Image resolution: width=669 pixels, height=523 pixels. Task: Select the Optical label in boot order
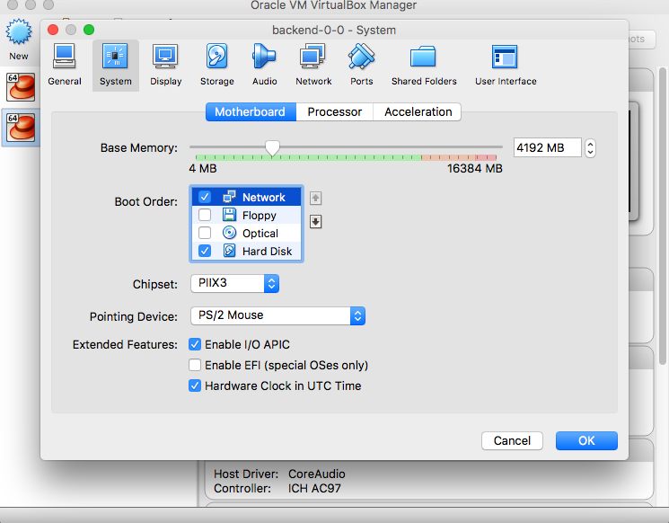[x=260, y=233]
